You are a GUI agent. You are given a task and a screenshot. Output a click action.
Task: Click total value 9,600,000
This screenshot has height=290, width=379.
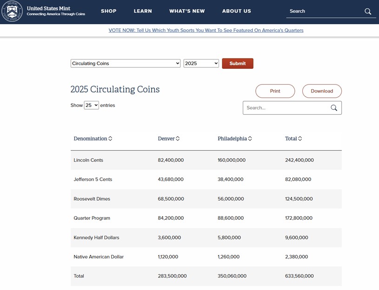pos(296,237)
